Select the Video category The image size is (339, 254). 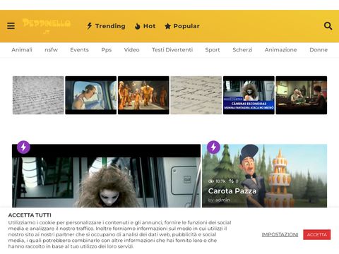pyautogui.click(x=131, y=49)
